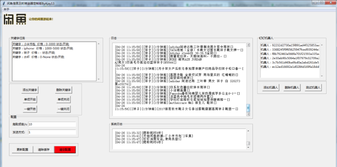Click the 单项关闭 button

coord(63,99)
